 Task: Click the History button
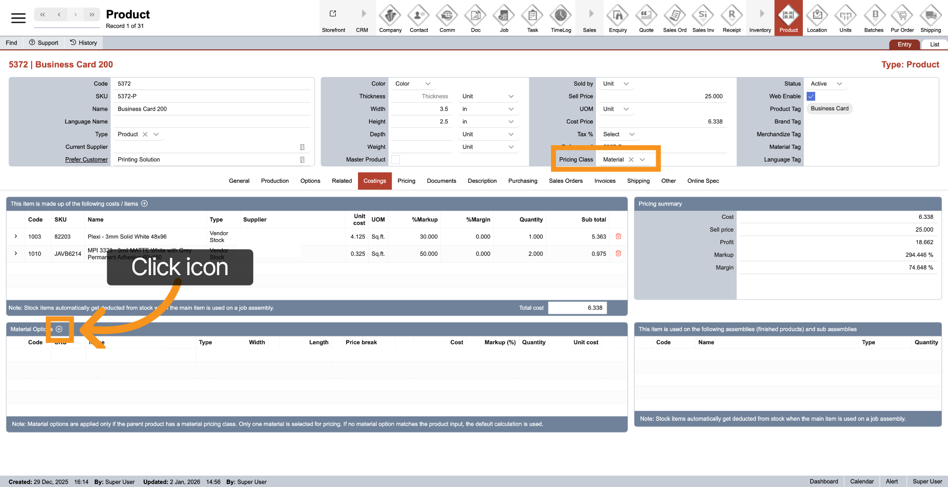click(83, 43)
